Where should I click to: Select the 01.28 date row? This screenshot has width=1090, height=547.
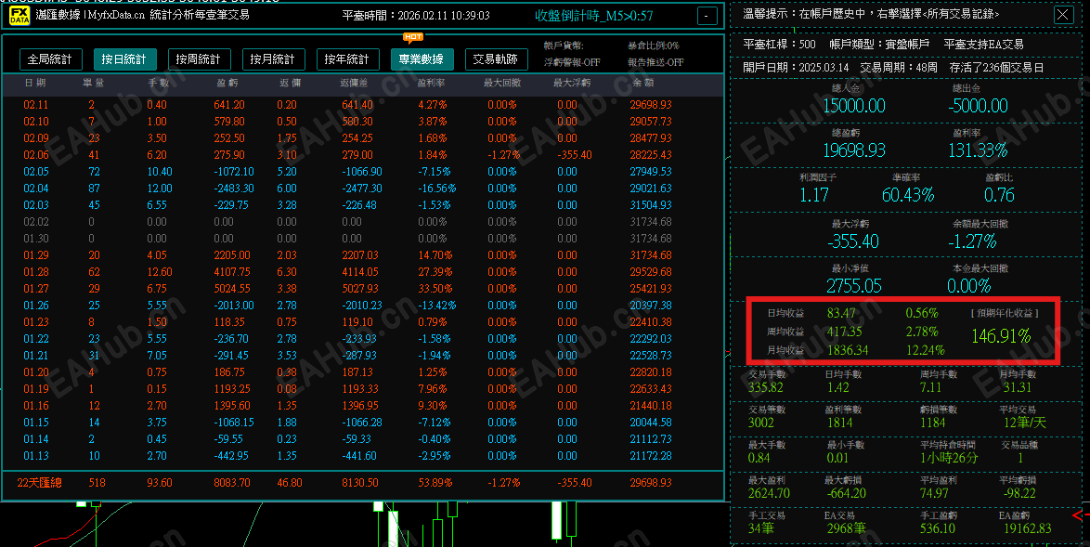pos(361,272)
